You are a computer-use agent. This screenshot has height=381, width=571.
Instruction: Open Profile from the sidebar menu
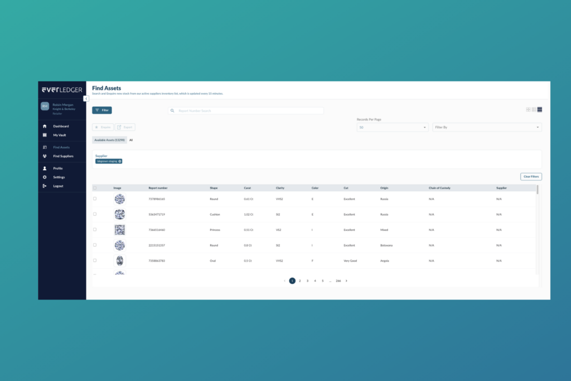point(58,168)
